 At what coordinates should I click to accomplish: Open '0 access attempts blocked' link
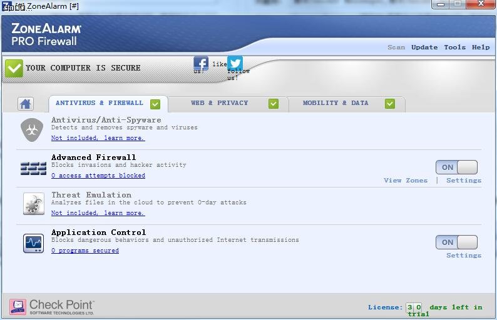[x=98, y=176]
